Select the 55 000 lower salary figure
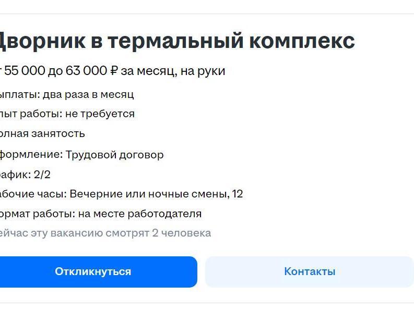This screenshot has height=310, width=414. [x=24, y=71]
